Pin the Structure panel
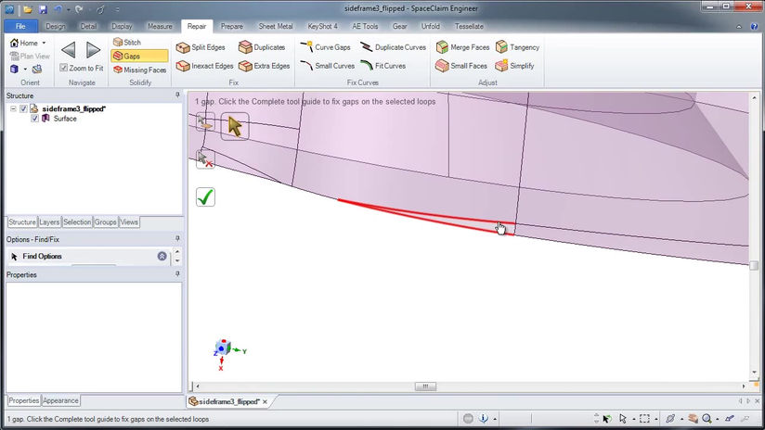 click(177, 95)
